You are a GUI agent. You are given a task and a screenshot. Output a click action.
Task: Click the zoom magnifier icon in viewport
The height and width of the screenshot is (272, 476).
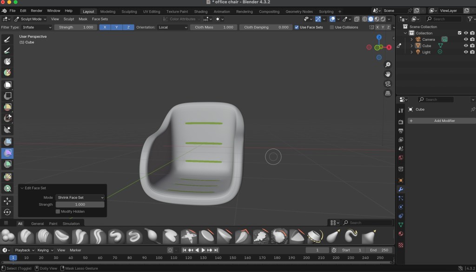pos(388,65)
